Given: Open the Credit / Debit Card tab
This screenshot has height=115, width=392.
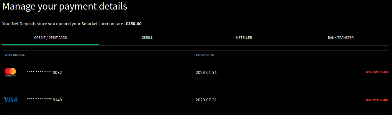Looking at the screenshot, I should 51,38.
